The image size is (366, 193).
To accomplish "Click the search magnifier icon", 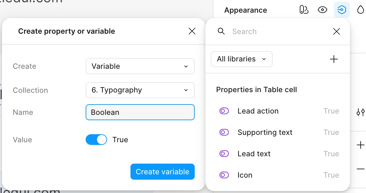I will coord(221,31).
